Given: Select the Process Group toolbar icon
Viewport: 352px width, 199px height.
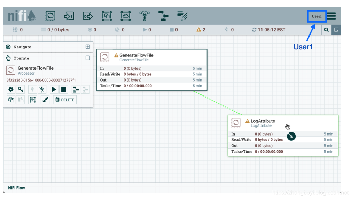Looking at the screenshot, I should click(x=107, y=16).
